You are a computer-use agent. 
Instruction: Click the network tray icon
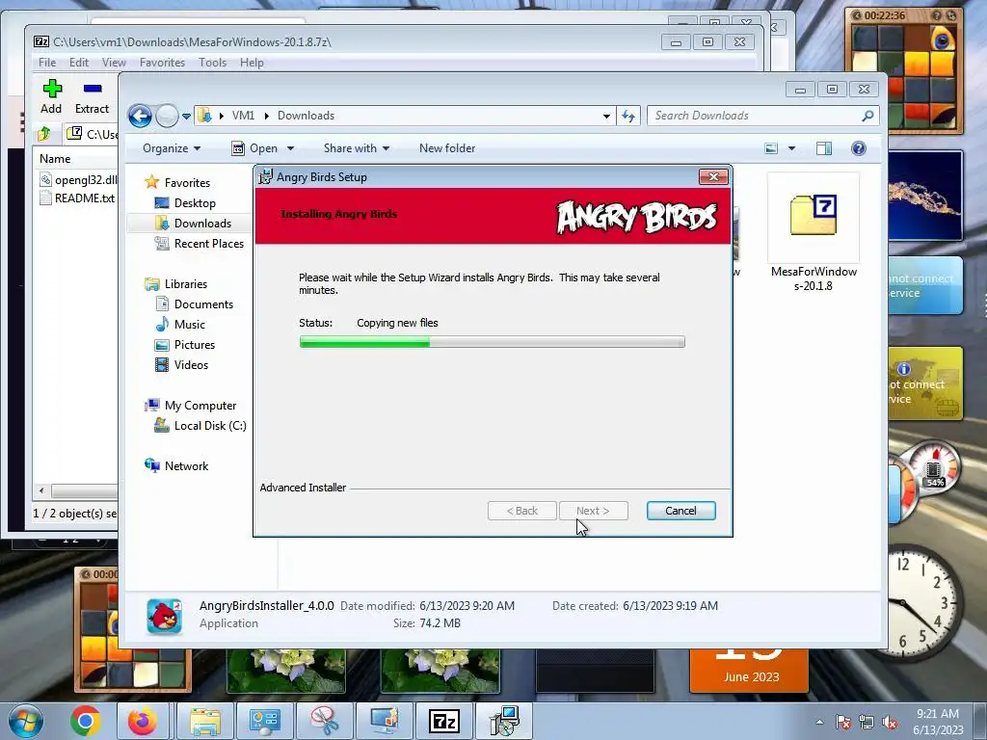coord(867,723)
